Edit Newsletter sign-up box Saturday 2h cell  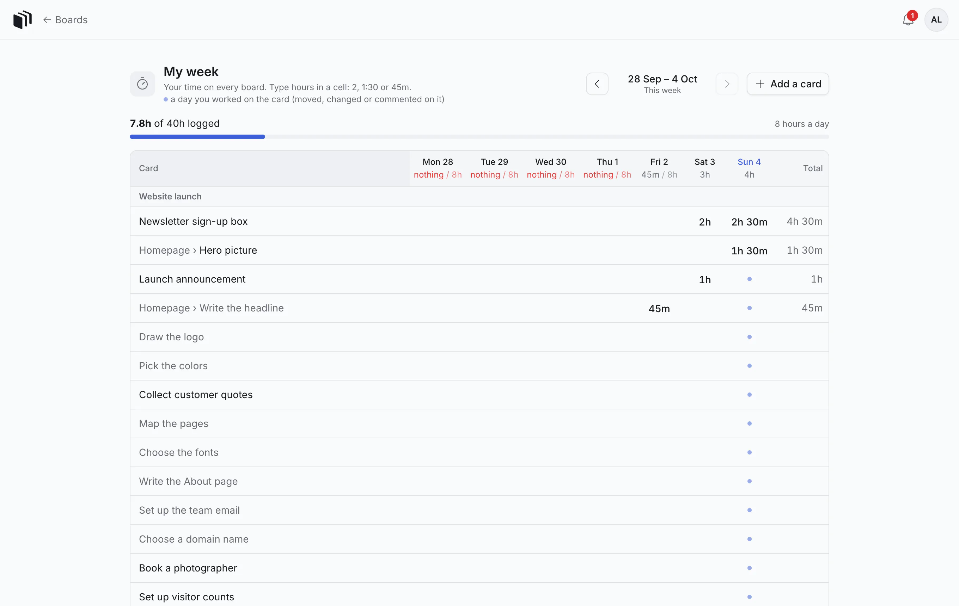coord(704,222)
